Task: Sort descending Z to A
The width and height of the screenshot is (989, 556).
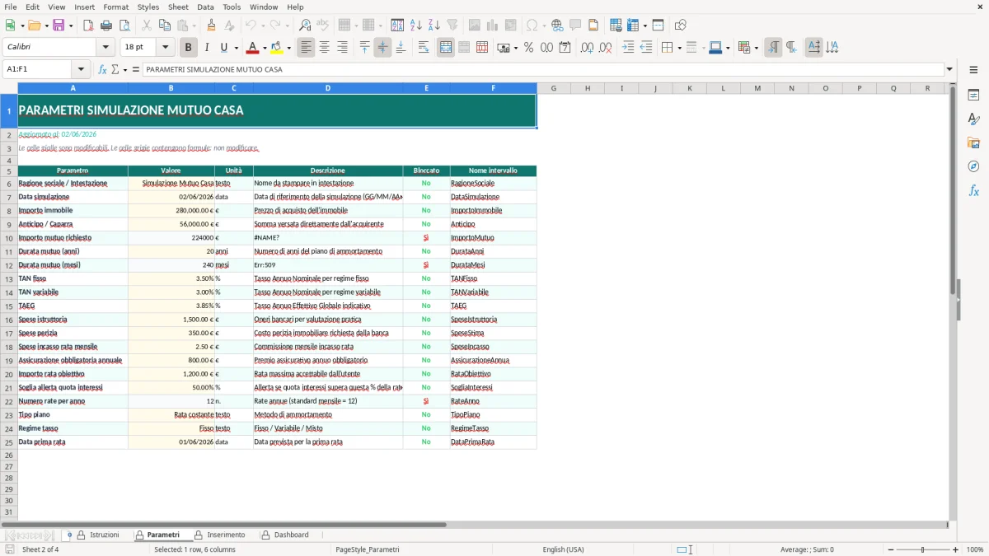Action: (434, 26)
